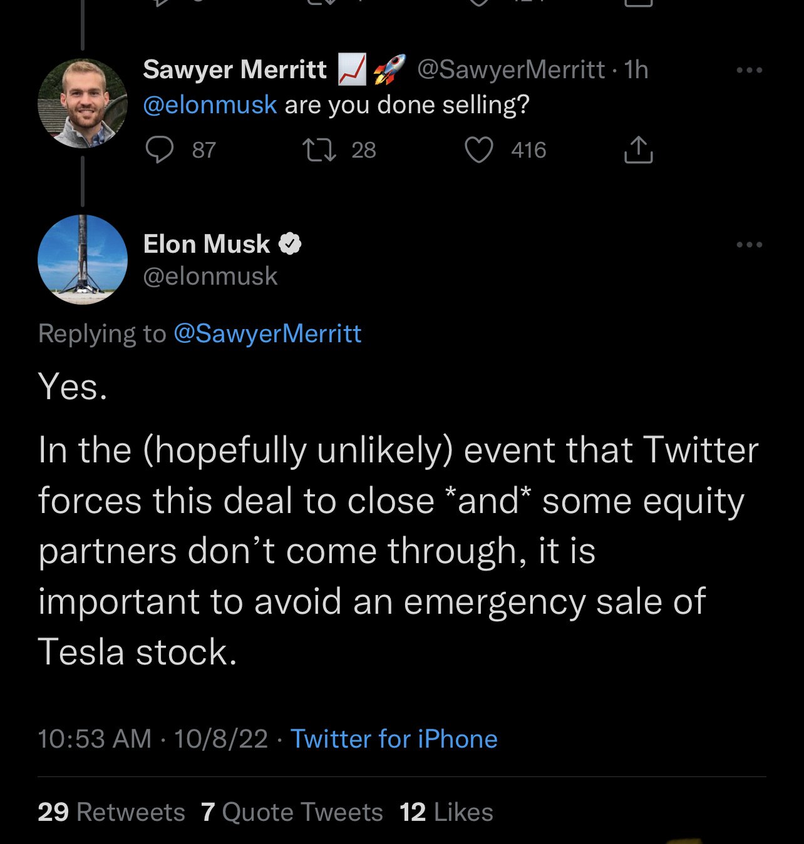Open Sawyer Merritt's profile picture
The height and width of the screenshot is (844, 804).
pyautogui.click(x=83, y=103)
